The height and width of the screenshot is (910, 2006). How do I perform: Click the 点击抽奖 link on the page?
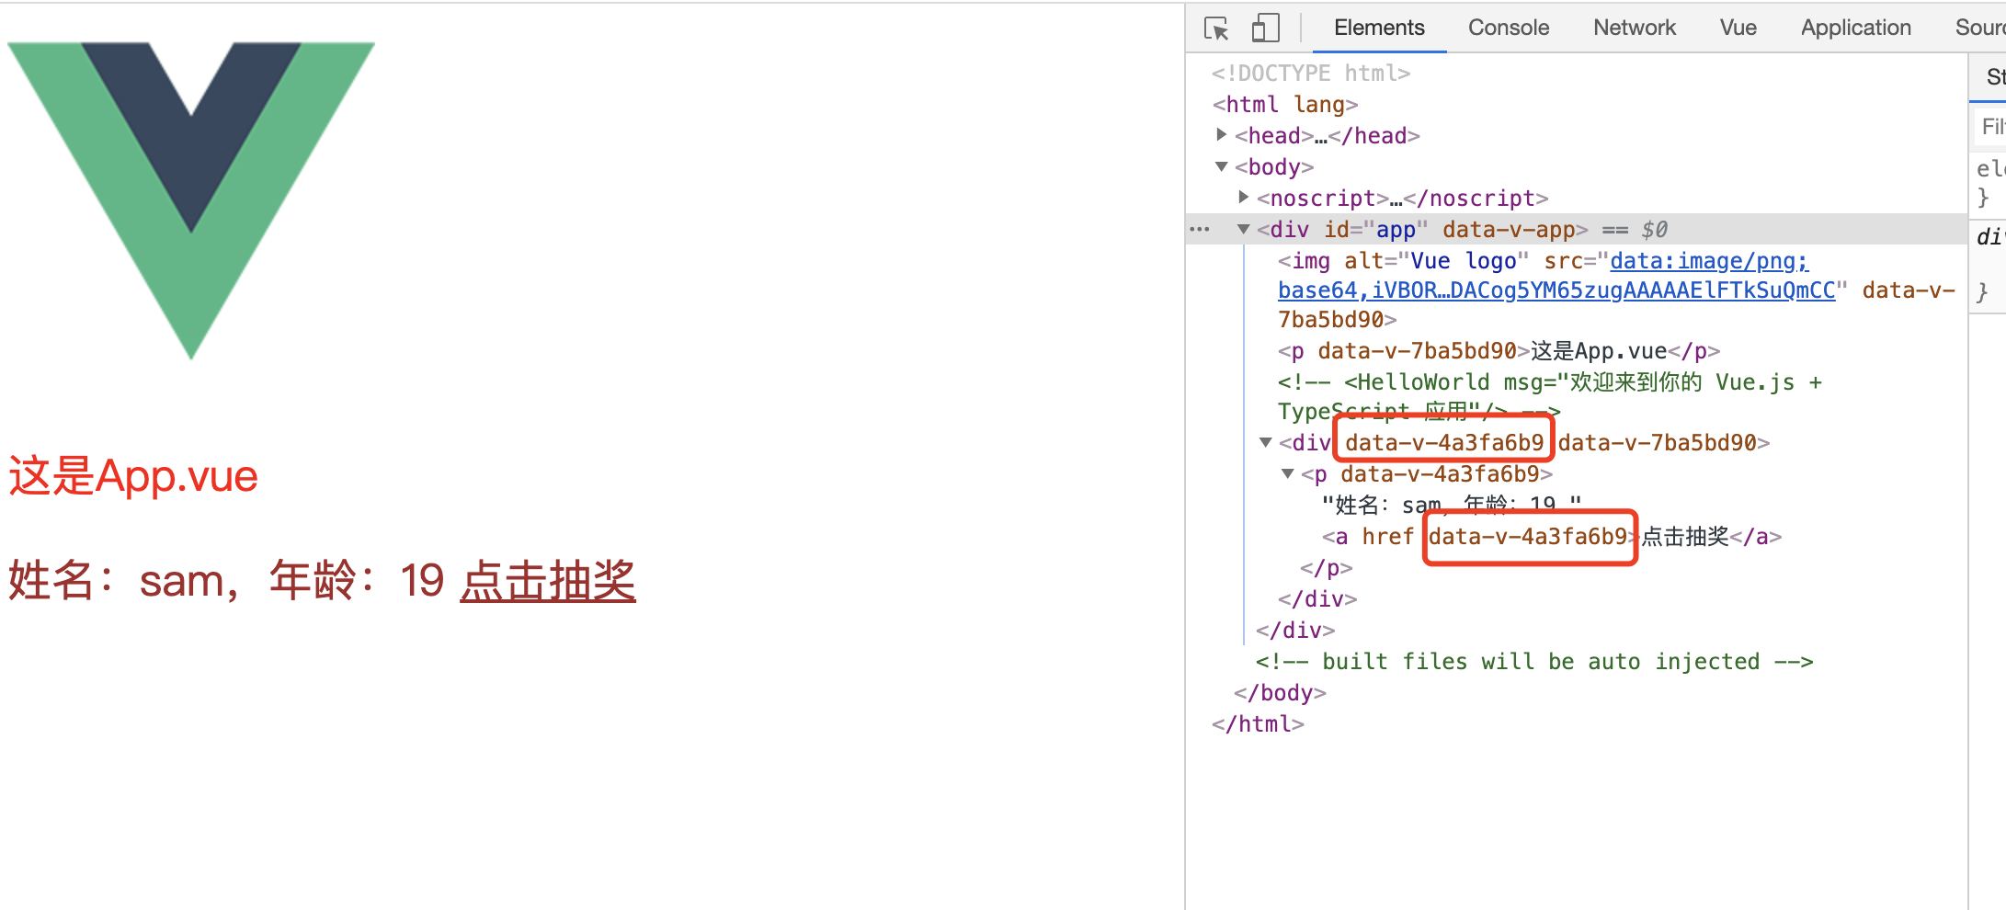(x=548, y=581)
